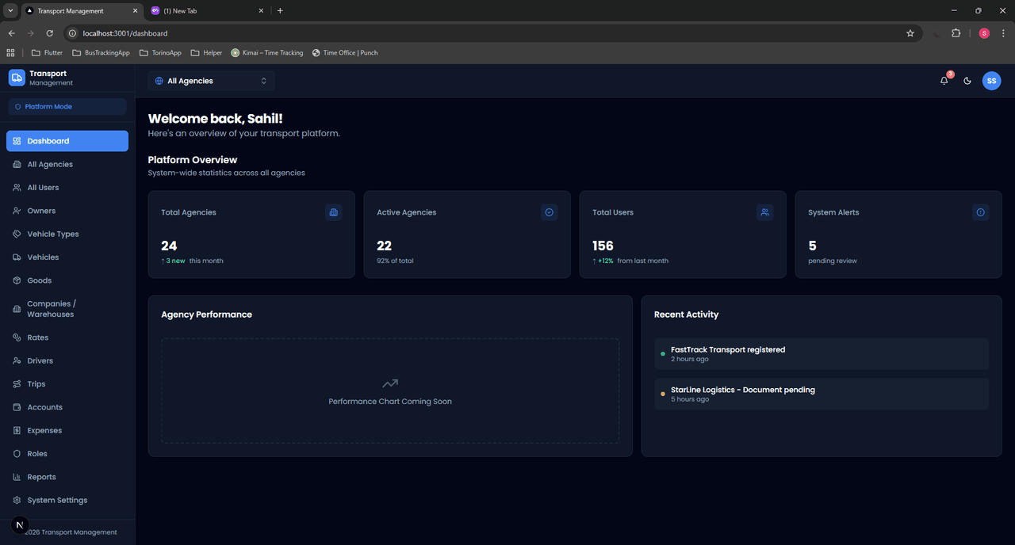Click the System Settings gear icon
1015x545 pixels.
tap(17, 500)
